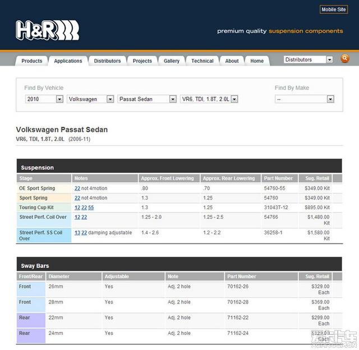Click sway bar part number 71162-22
Viewport: 359px width, 350px height.
tap(238, 317)
